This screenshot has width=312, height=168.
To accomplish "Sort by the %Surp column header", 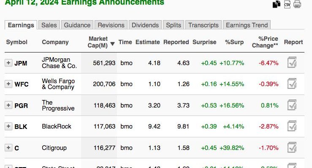I will tap(234, 42).
